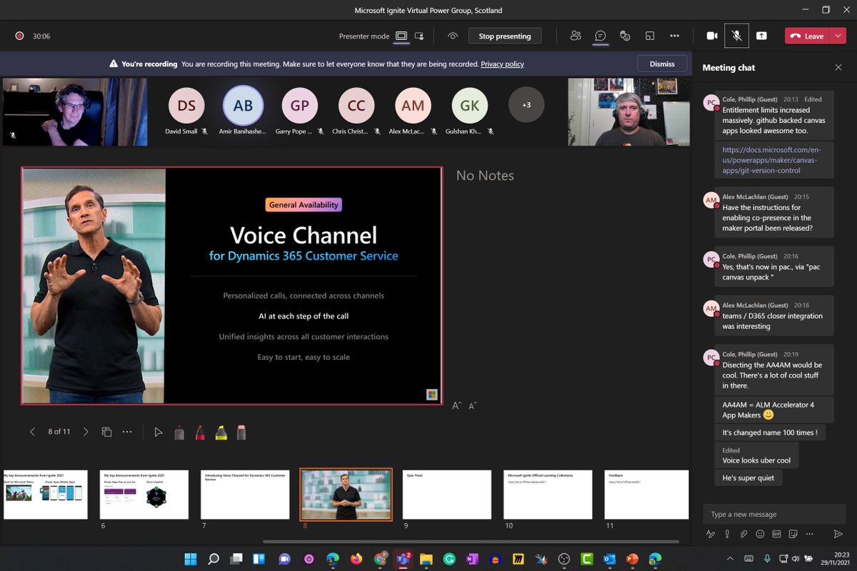Increase the notes font size
857x571 pixels.
(x=457, y=405)
